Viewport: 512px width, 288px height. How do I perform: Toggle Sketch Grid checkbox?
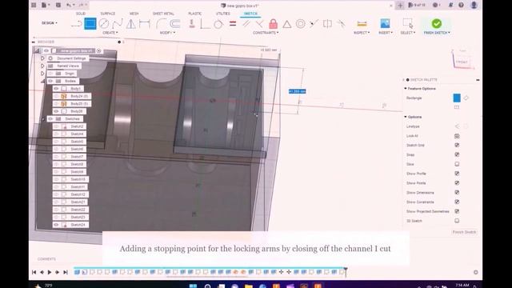(457, 145)
